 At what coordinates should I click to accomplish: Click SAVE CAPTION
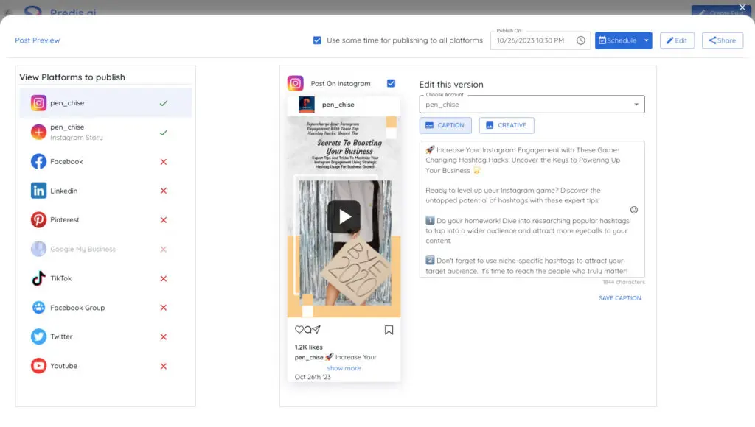coord(619,298)
